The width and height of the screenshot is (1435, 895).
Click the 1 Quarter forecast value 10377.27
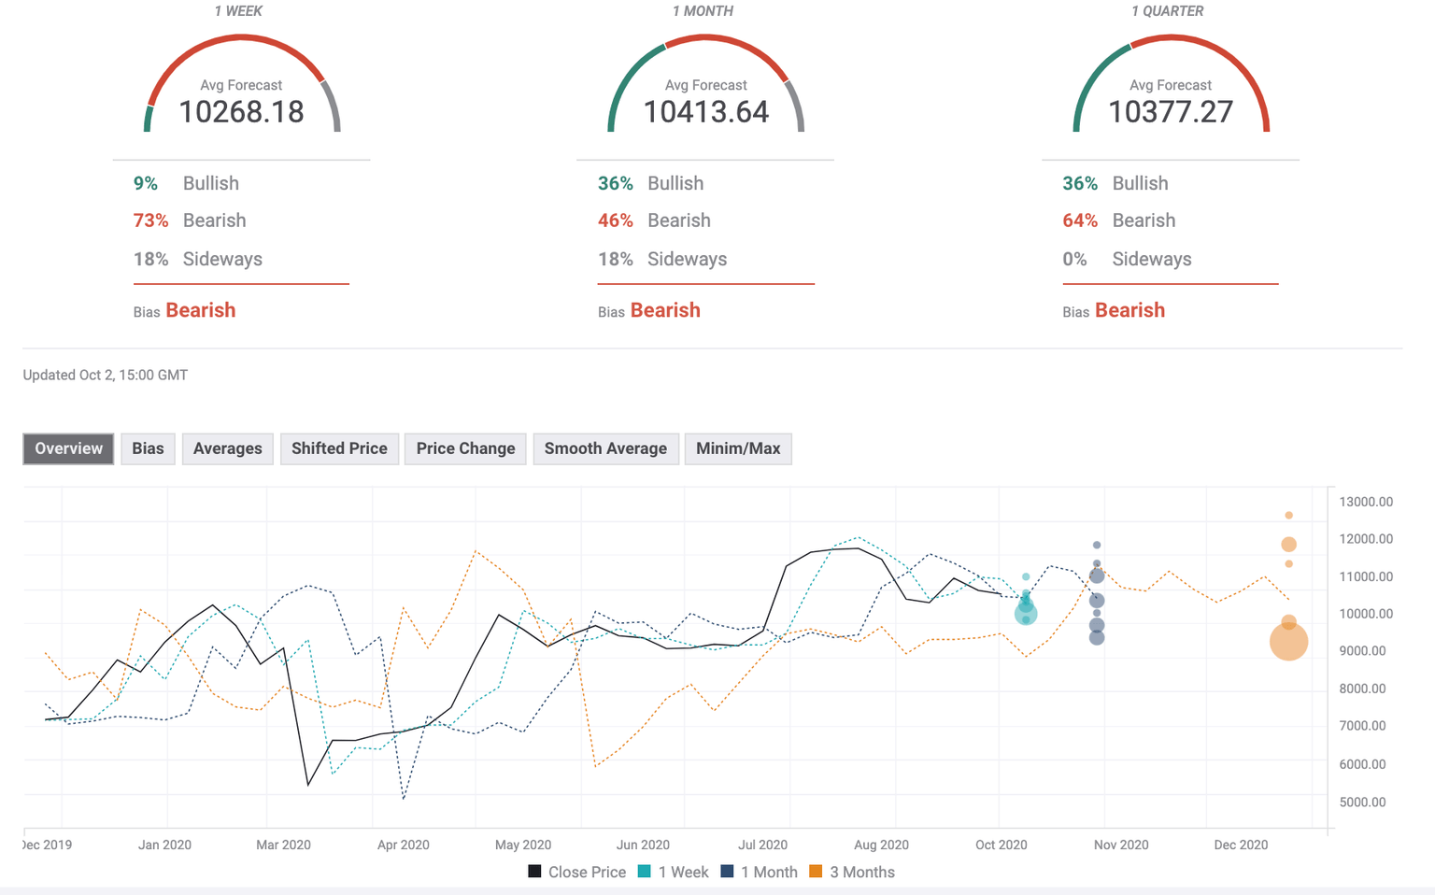coord(1170,112)
